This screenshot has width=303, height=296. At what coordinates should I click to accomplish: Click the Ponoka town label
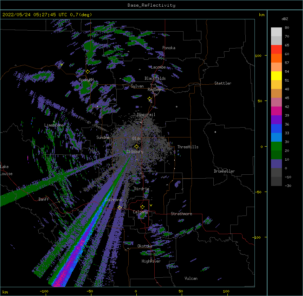(169, 48)
